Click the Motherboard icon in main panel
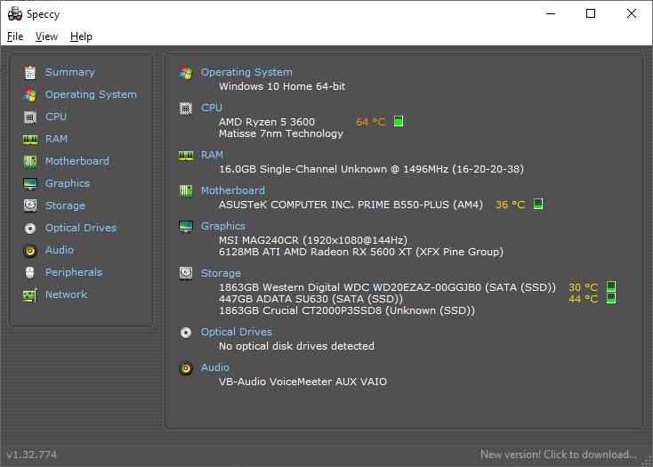The width and height of the screenshot is (653, 467). coord(186,191)
